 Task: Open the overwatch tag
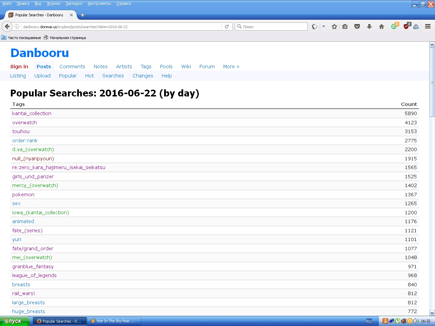coord(24,123)
